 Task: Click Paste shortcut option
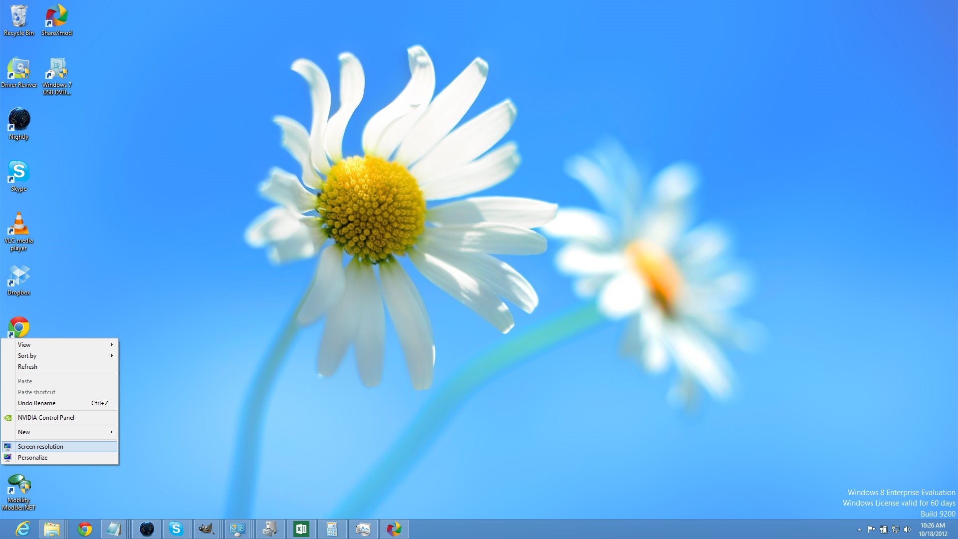tap(36, 392)
